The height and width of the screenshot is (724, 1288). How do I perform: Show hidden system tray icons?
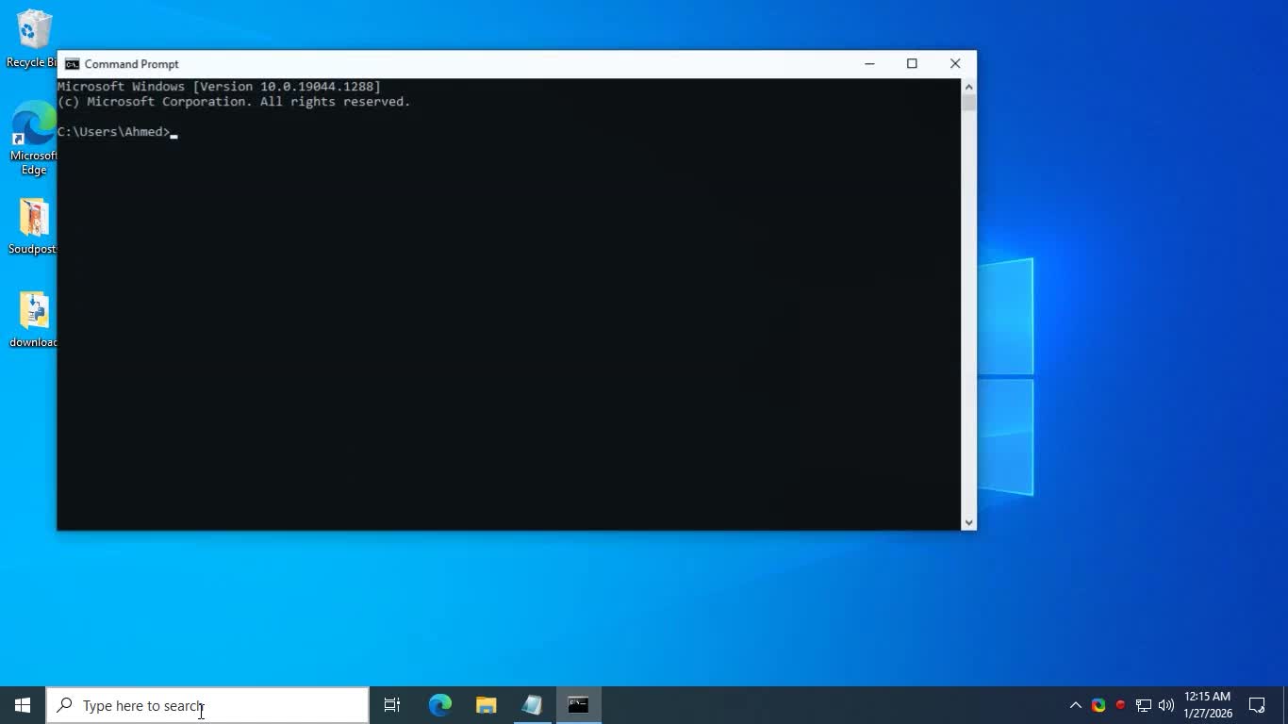click(x=1075, y=705)
